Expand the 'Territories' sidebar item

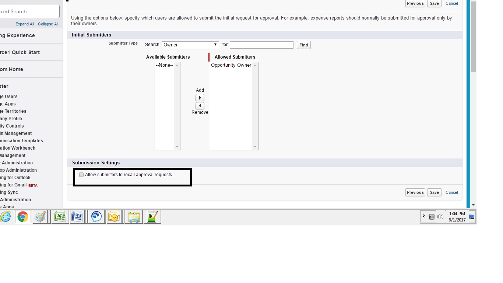(x=13, y=111)
